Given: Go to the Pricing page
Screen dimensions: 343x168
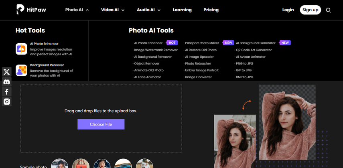Looking at the screenshot, I should [211, 10].
